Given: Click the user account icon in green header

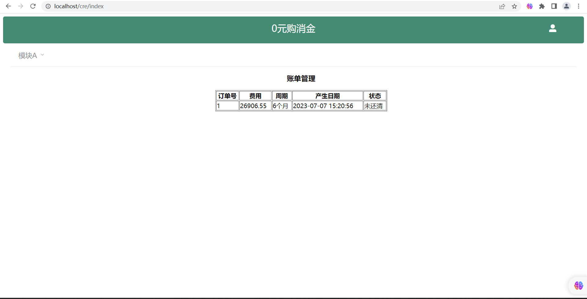Looking at the screenshot, I should (552, 28).
